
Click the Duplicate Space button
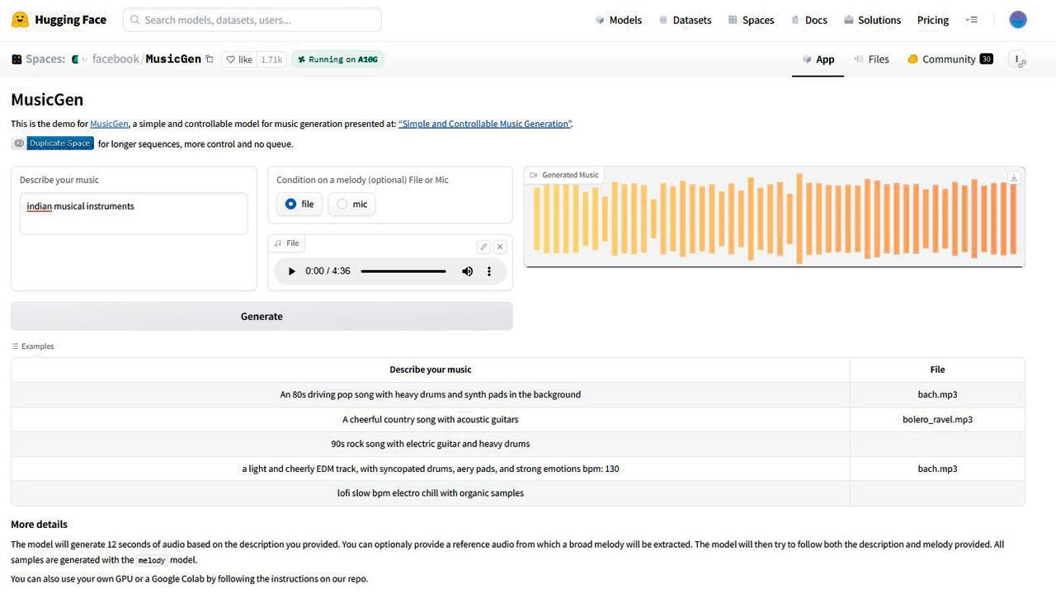(53, 144)
